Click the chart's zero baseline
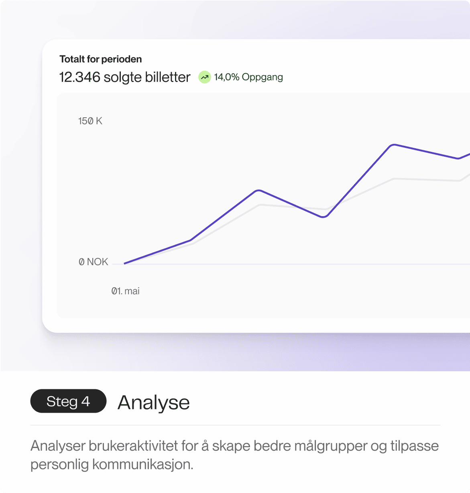The height and width of the screenshot is (493, 470). pyautogui.click(x=291, y=264)
